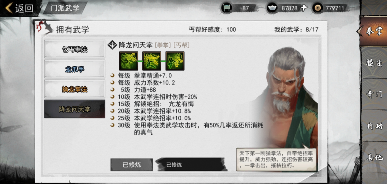This screenshot has height=184, width=387.
Task: Switch to the 腿法 category tab
Action: pyautogui.click(x=374, y=63)
